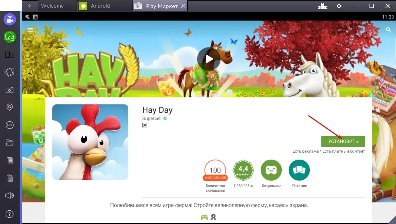Maximize the BlueStacks window

[371, 6]
